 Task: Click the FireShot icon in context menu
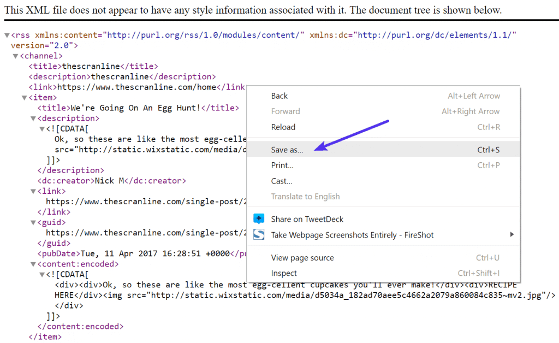(x=259, y=235)
